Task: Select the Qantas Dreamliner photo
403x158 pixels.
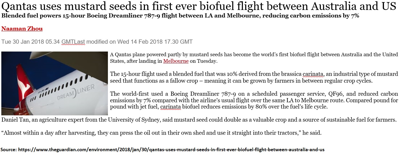Action: pos(55,83)
